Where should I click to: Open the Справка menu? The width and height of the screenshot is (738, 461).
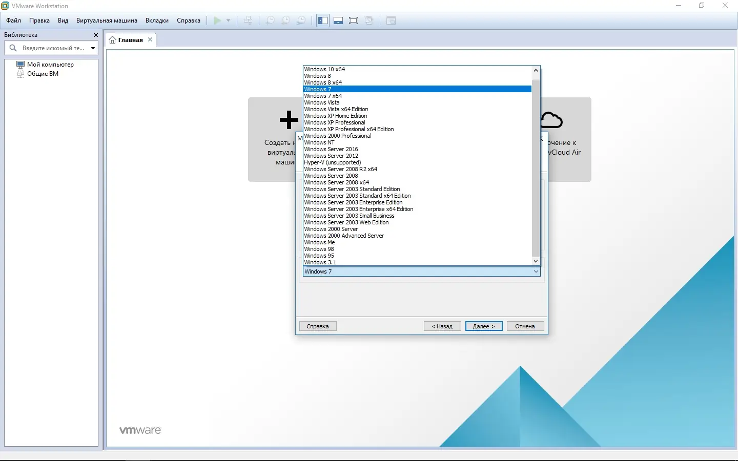(189, 20)
